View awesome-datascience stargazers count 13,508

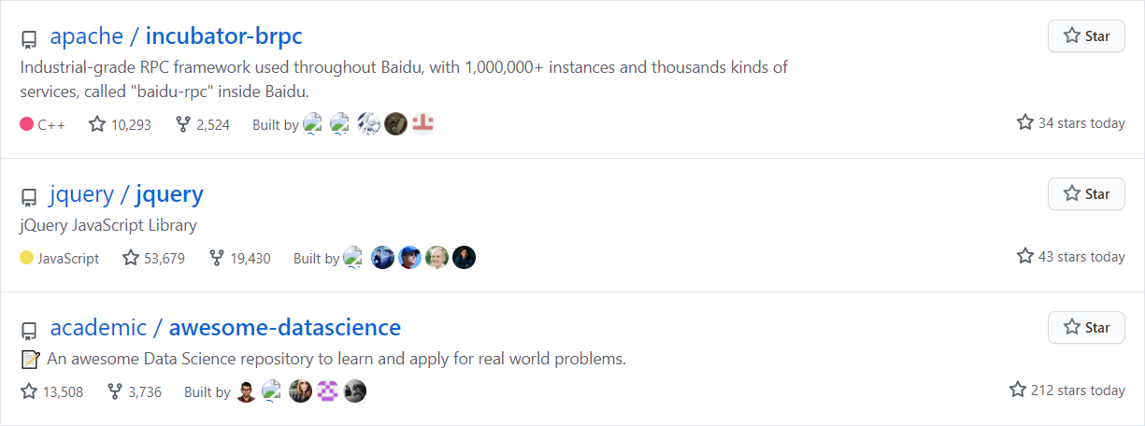[x=52, y=391]
